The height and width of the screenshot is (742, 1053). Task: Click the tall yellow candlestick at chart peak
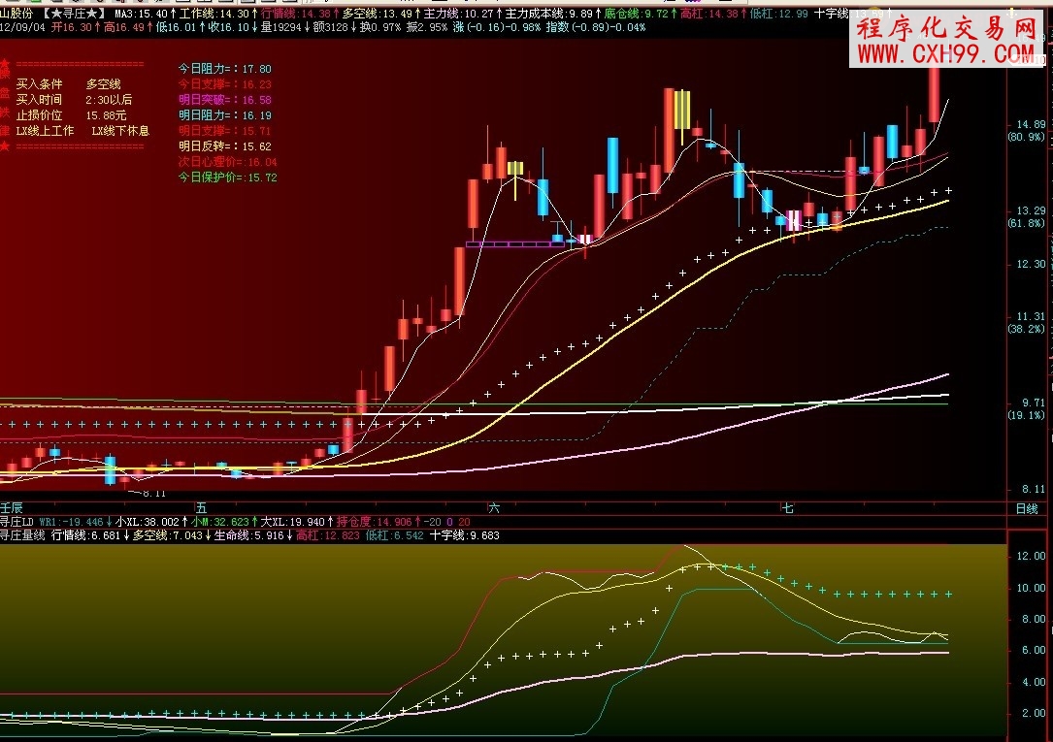click(682, 110)
